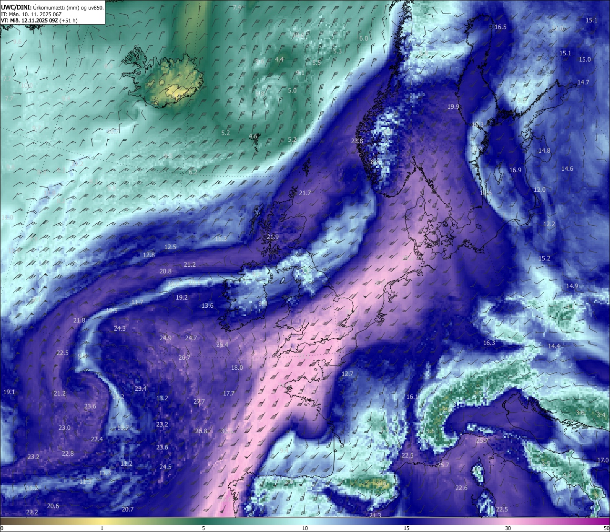
Task: Click the 20.8 value on the map
Action: [x=165, y=271]
